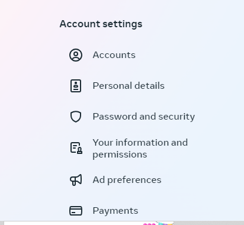Viewport: 244px width, 225px height.
Task: Click the word permissions on the second line
Action: (x=120, y=155)
